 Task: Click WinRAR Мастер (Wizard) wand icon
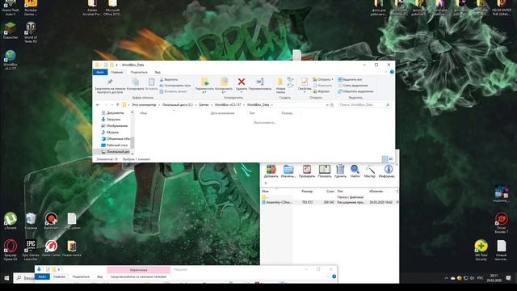tap(370, 171)
